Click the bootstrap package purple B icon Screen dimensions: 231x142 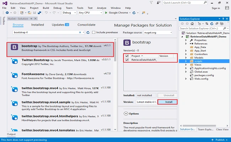pyautogui.click(x=15, y=47)
